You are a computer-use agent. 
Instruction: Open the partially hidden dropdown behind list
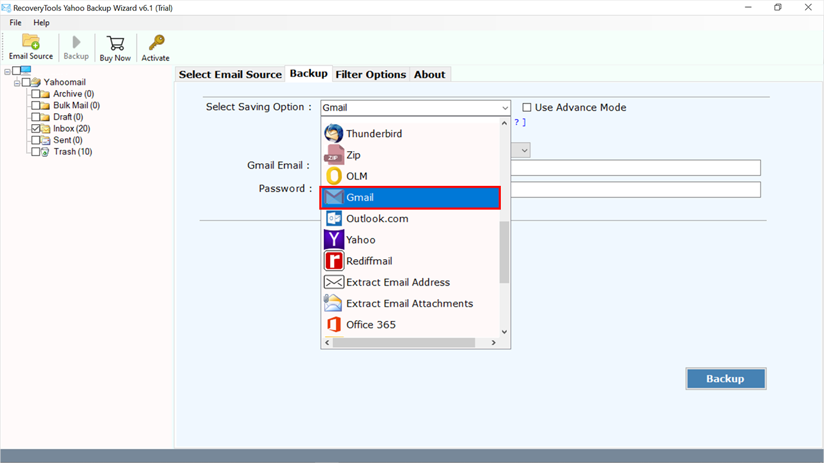pos(525,150)
